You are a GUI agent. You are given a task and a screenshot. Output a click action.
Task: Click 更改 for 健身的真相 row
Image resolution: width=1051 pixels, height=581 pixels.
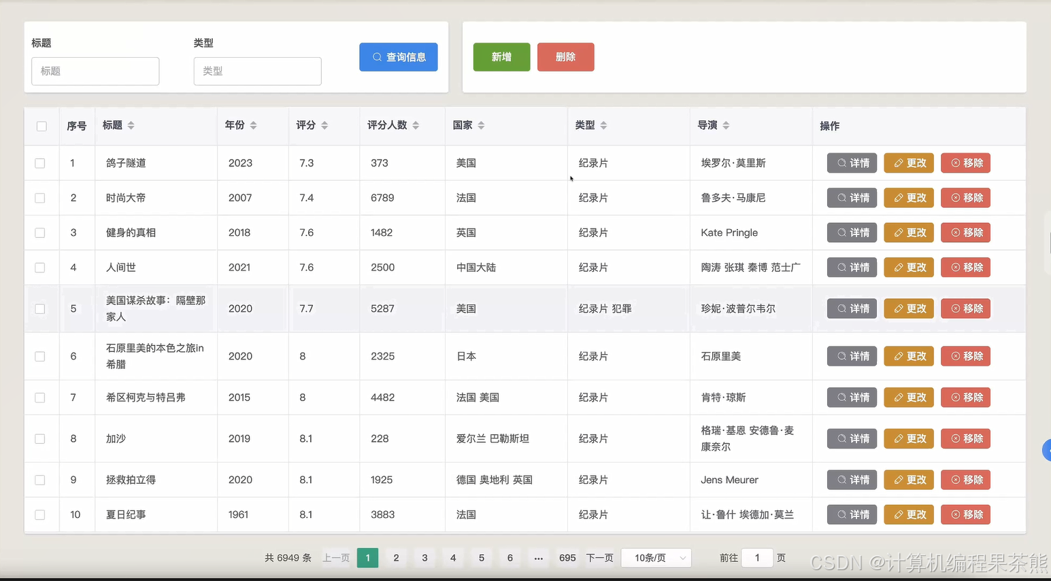[x=909, y=232]
